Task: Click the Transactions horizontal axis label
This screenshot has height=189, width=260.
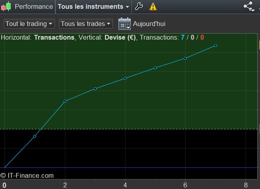Action: pos(54,38)
